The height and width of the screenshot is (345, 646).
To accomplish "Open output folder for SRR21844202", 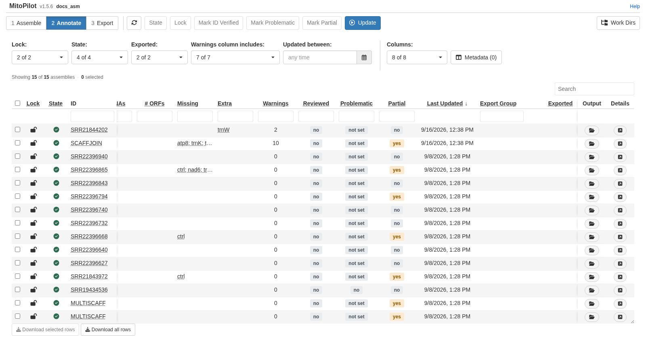I will pyautogui.click(x=591, y=130).
